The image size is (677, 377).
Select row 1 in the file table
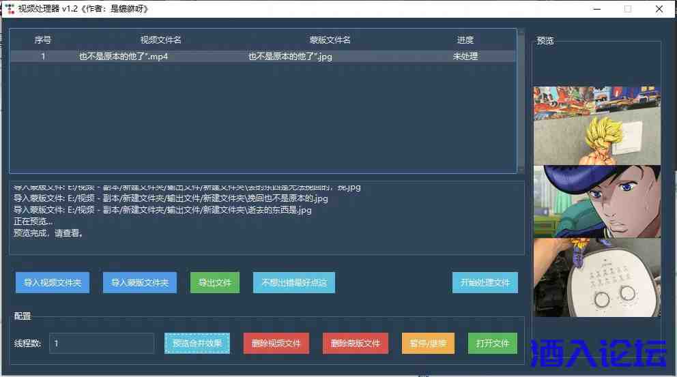click(263, 57)
